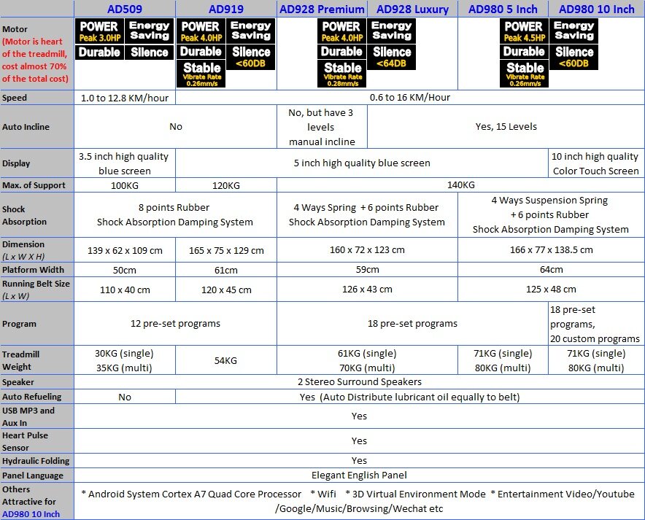Select the '20 custom programs' cell

596,324
